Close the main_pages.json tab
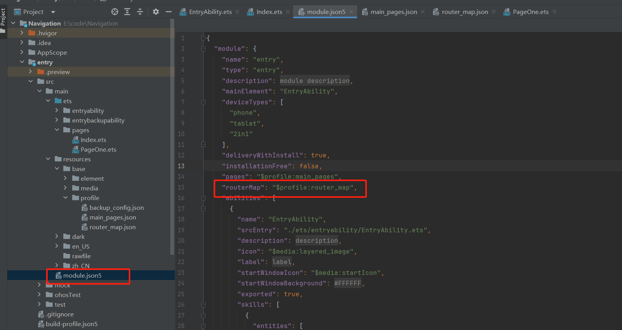Screen dimensions: 622x330 (x=423, y=12)
